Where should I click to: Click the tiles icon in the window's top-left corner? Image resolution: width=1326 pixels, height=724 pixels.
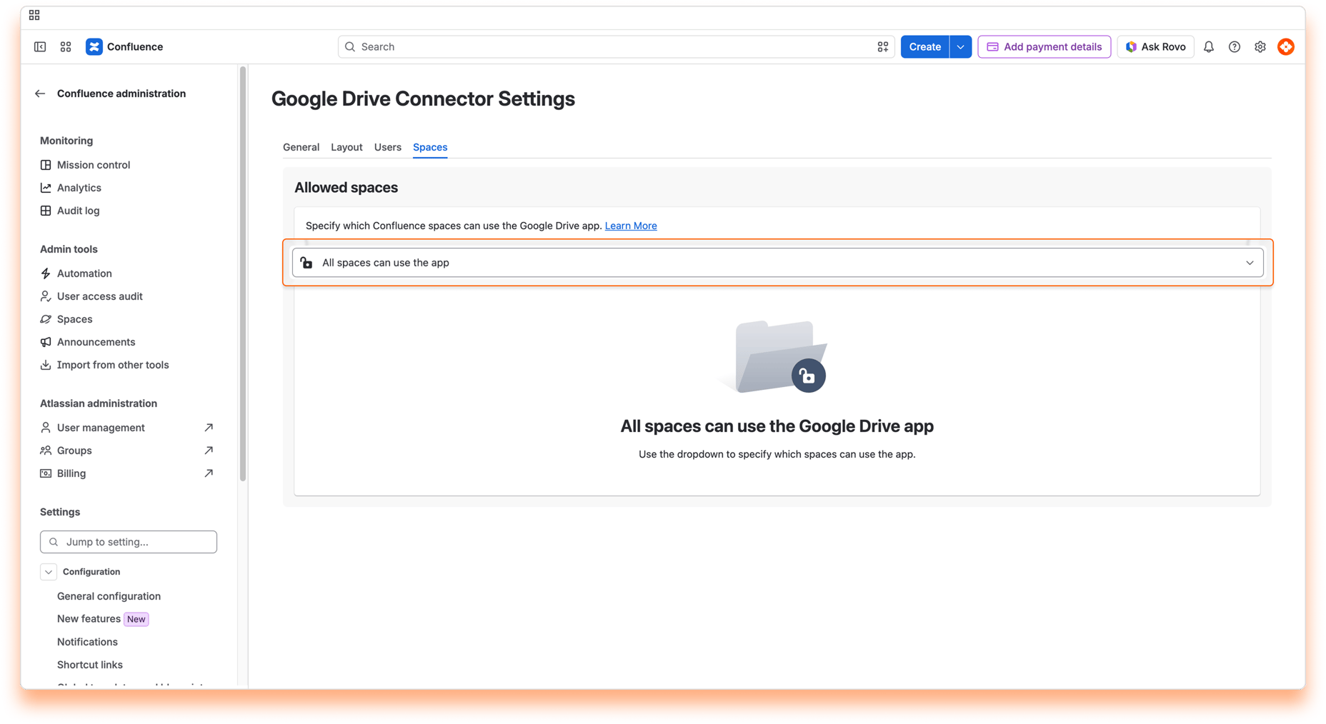34,15
